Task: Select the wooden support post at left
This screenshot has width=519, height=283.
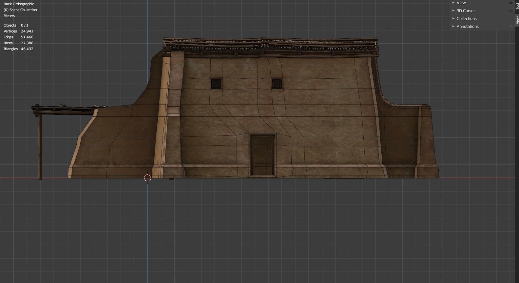Action: tap(40, 146)
